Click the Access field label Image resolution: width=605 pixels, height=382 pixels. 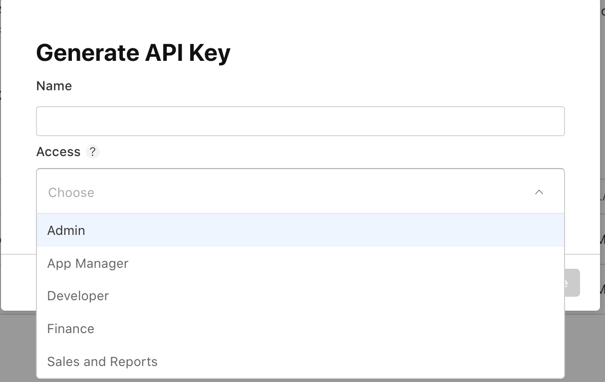[x=58, y=152]
